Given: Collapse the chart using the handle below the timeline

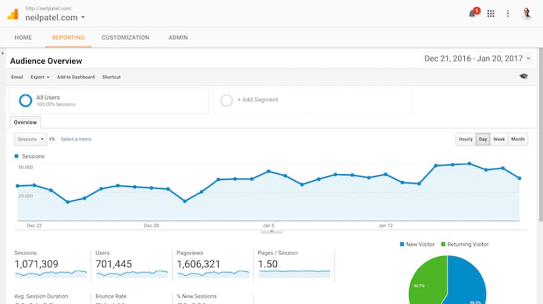Looking at the screenshot, I should [271, 231].
